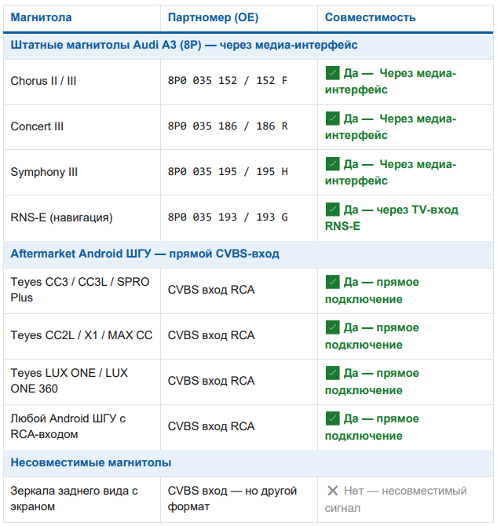The image size is (497, 526).
Task: Select 'Teyes LUX ONE / LUX ONE 360' cell
Action: 82,382
